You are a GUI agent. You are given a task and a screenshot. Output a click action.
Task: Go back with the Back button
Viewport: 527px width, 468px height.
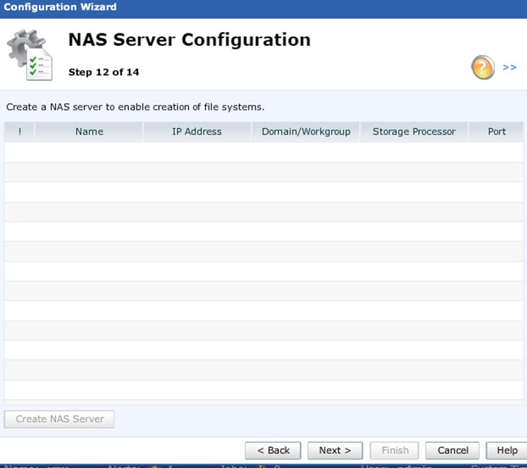(x=273, y=450)
